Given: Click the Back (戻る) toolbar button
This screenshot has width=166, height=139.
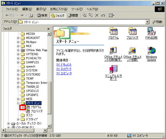Looking at the screenshot, I should [x=10, y=16].
